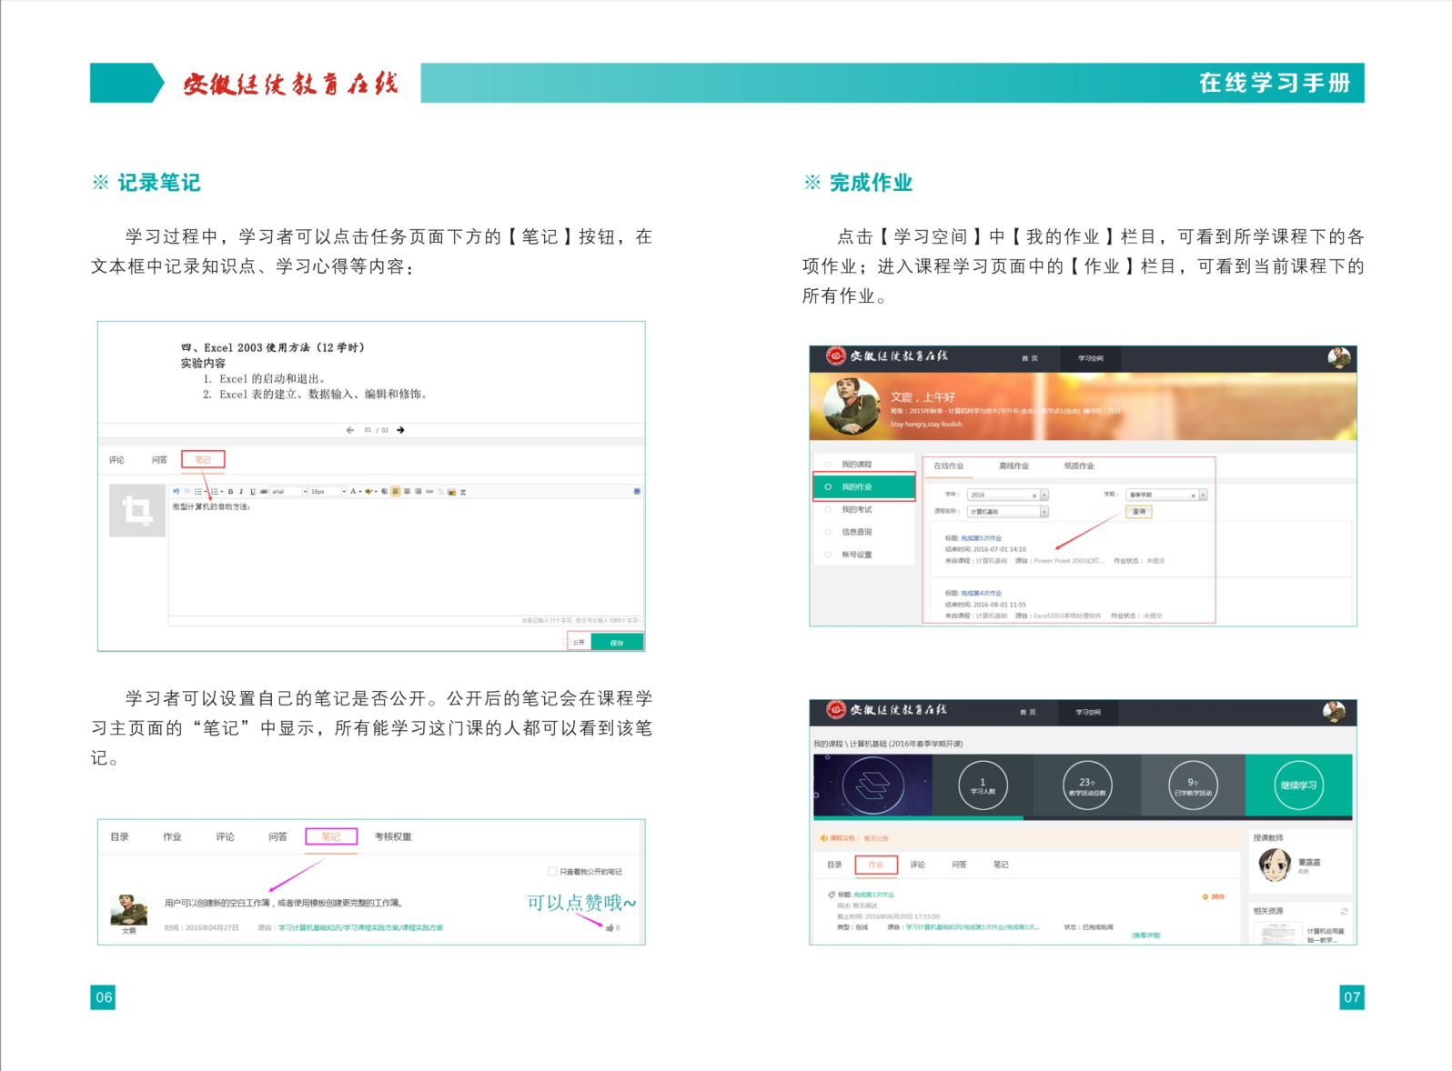The width and height of the screenshot is (1452, 1071).
Task: Open the 学年 2016 dropdown
Action: [x=1008, y=495]
